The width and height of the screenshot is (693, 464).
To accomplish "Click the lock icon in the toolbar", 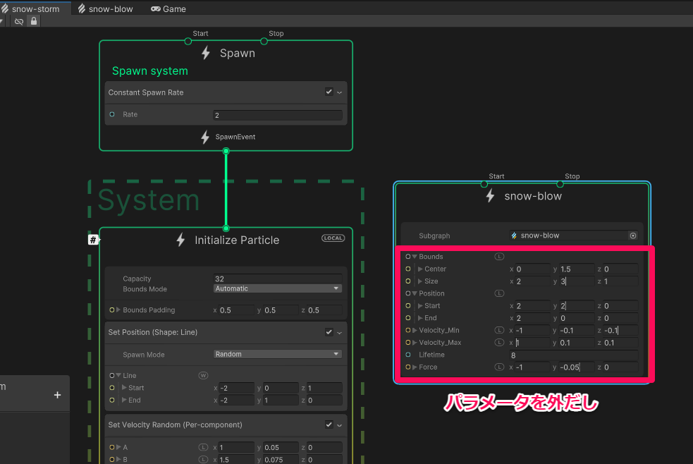I will click(33, 21).
